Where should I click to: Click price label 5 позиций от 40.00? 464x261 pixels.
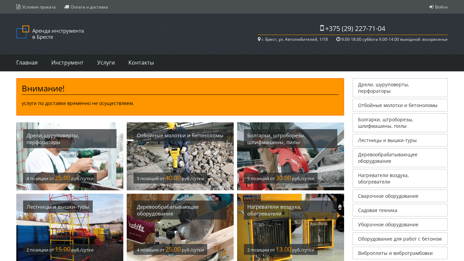170,178
